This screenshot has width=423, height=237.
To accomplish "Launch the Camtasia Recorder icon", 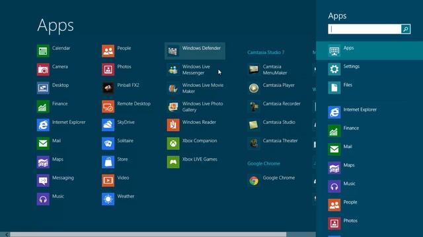I will point(254,107).
